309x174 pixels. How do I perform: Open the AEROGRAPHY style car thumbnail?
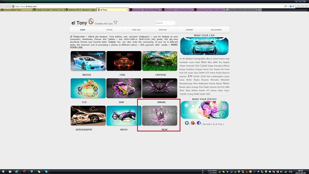click(x=88, y=116)
